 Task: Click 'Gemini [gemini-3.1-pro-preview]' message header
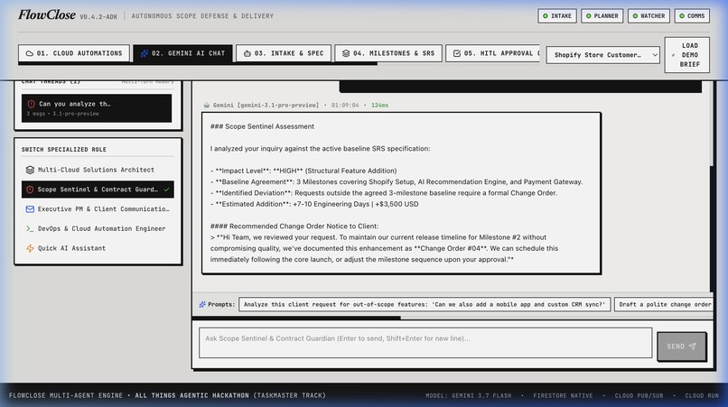coord(266,106)
